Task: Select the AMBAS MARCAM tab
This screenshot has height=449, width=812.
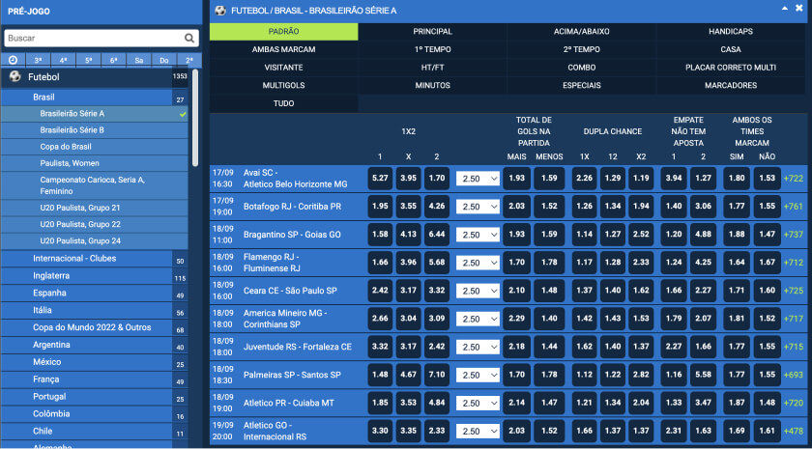Action: coord(284,49)
